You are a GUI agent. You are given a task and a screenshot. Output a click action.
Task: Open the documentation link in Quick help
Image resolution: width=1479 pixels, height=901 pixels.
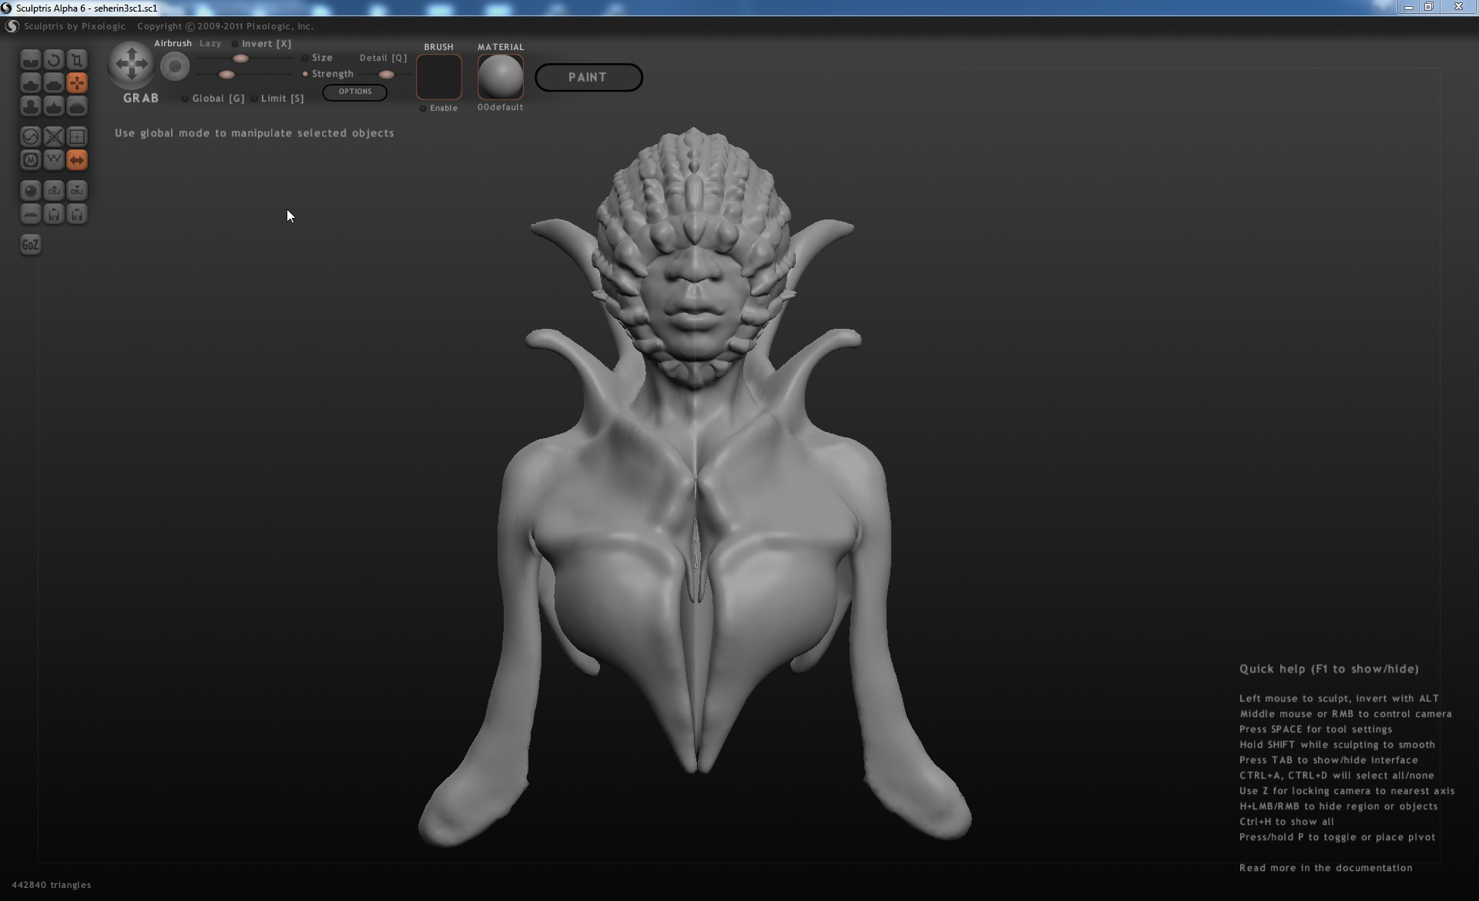click(1325, 868)
